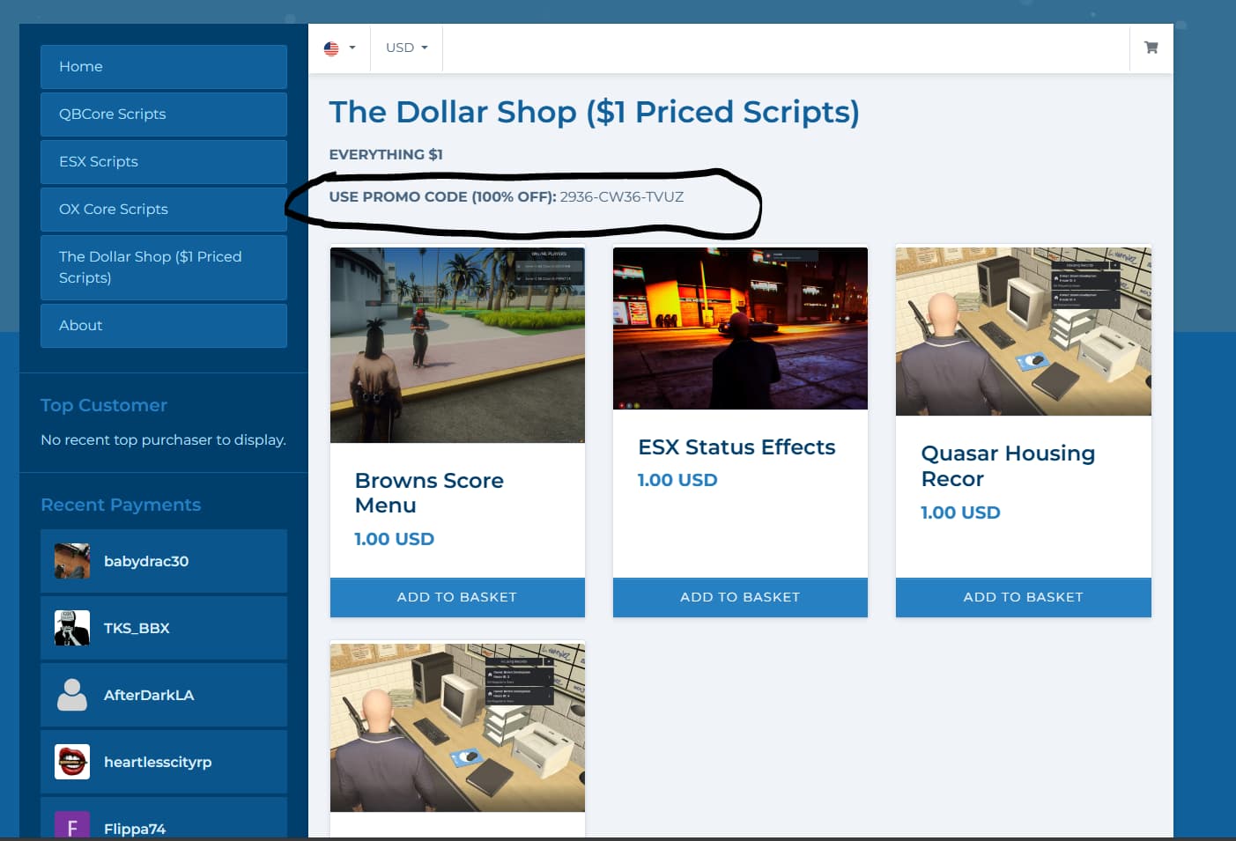The image size is (1236, 841).
Task: Open the US flag language dropdown
Action: click(339, 48)
